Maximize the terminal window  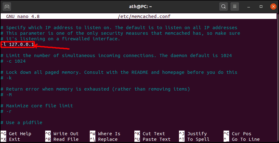pos(261,7)
